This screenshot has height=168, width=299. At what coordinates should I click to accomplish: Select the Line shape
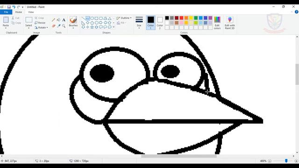[x=83, y=19]
